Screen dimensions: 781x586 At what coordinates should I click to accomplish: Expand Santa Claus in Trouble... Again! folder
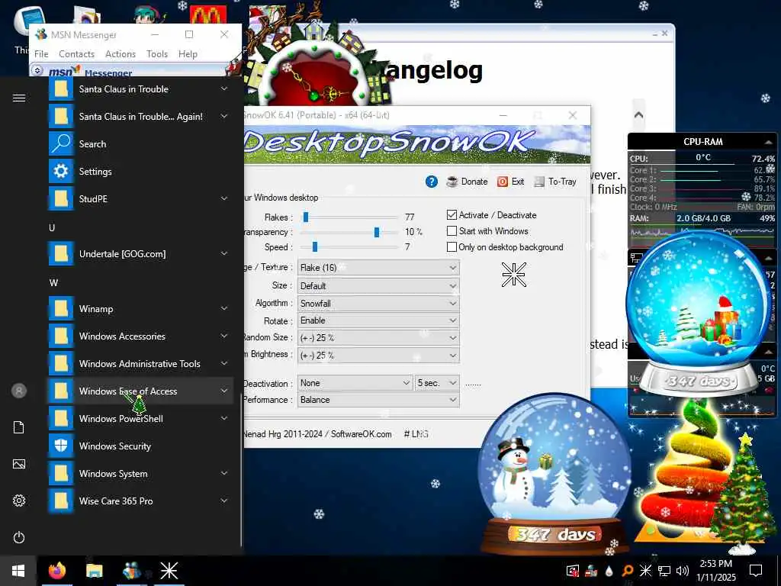pyautogui.click(x=140, y=117)
